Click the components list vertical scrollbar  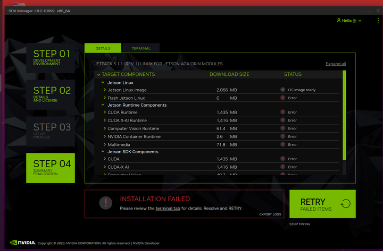344,115
